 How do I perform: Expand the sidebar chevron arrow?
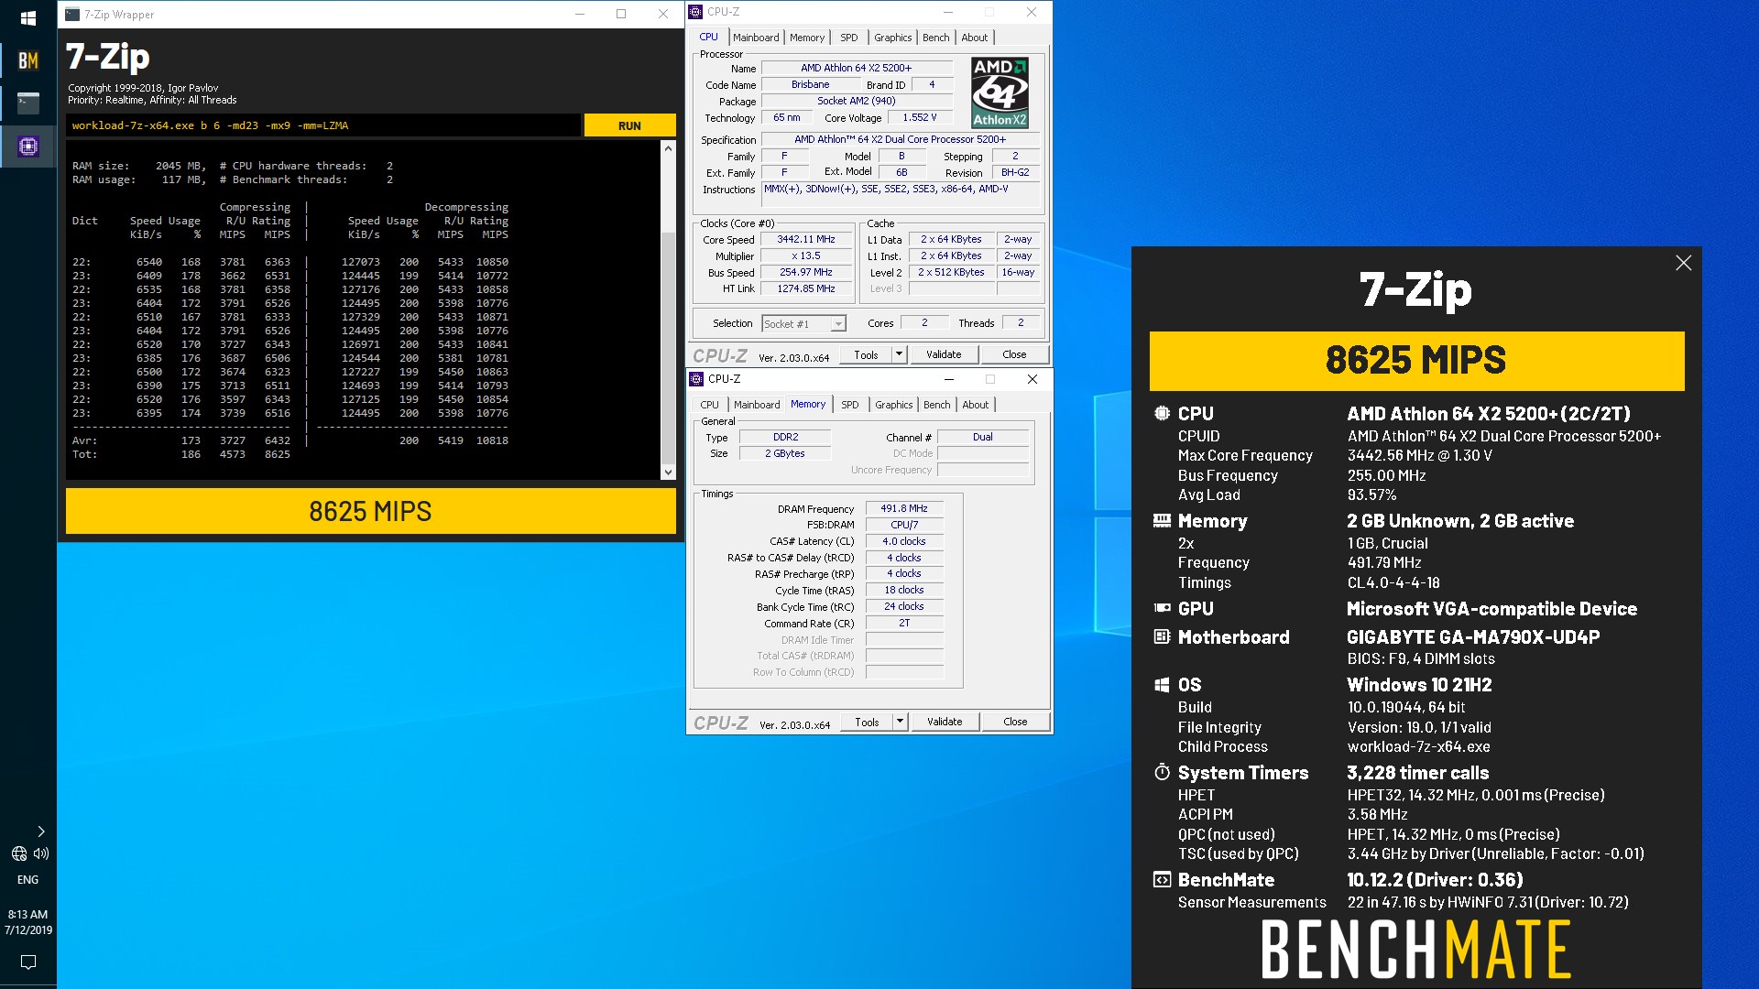[40, 831]
